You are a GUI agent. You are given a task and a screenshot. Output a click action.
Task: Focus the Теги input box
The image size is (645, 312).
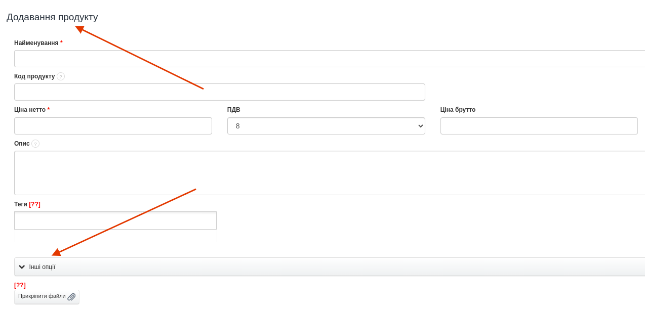115,220
